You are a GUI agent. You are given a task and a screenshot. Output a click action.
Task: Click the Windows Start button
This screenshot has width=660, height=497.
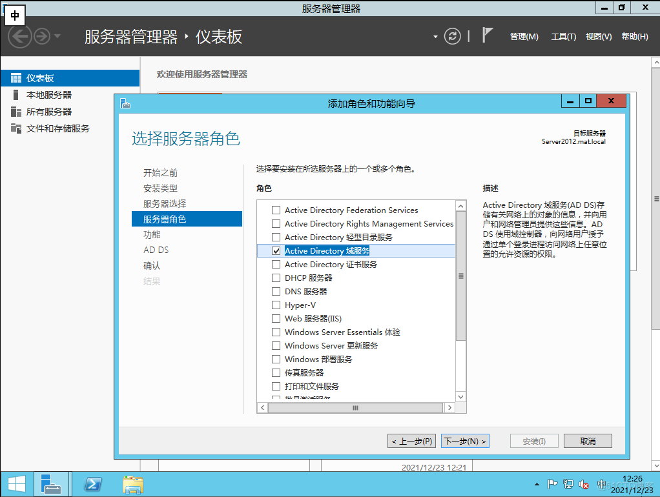(x=17, y=484)
